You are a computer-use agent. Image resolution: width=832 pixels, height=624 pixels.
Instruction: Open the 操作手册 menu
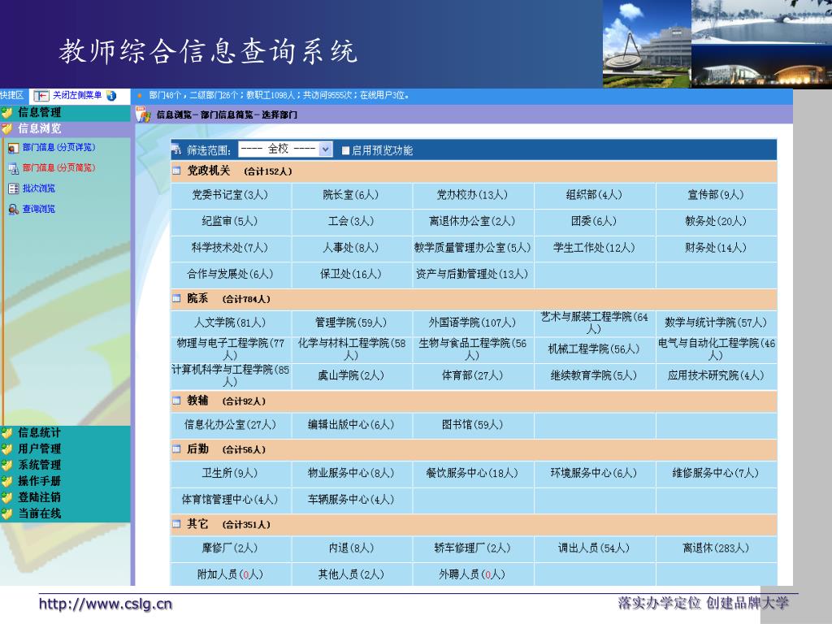point(39,481)
